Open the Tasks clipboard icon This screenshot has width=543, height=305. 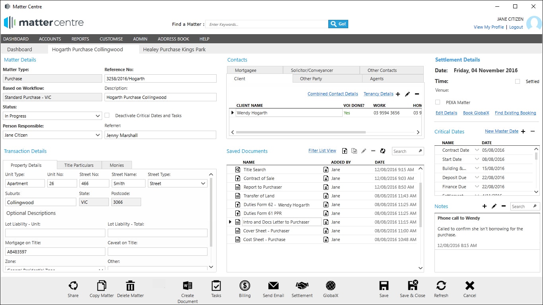pos(216,286)
